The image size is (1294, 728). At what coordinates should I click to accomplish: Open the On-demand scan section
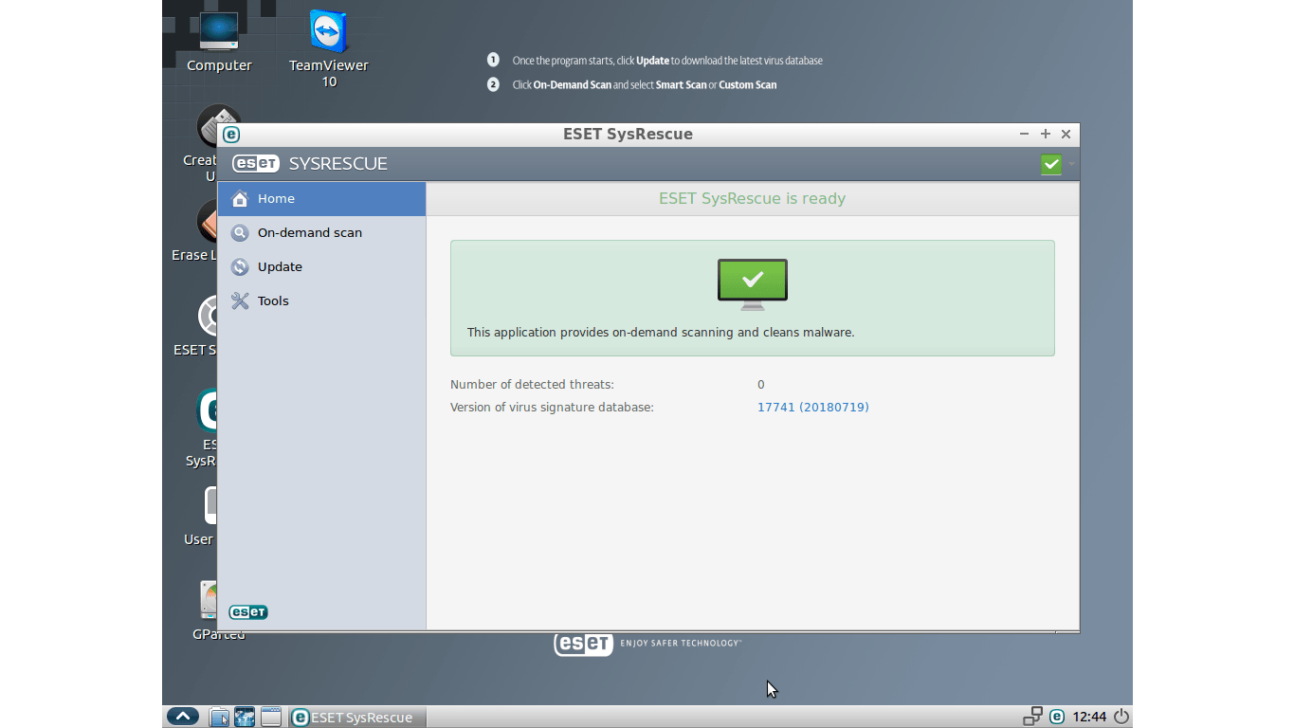tap(321, 233)
